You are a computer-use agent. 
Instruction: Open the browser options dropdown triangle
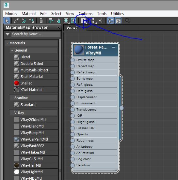point(8,34)
